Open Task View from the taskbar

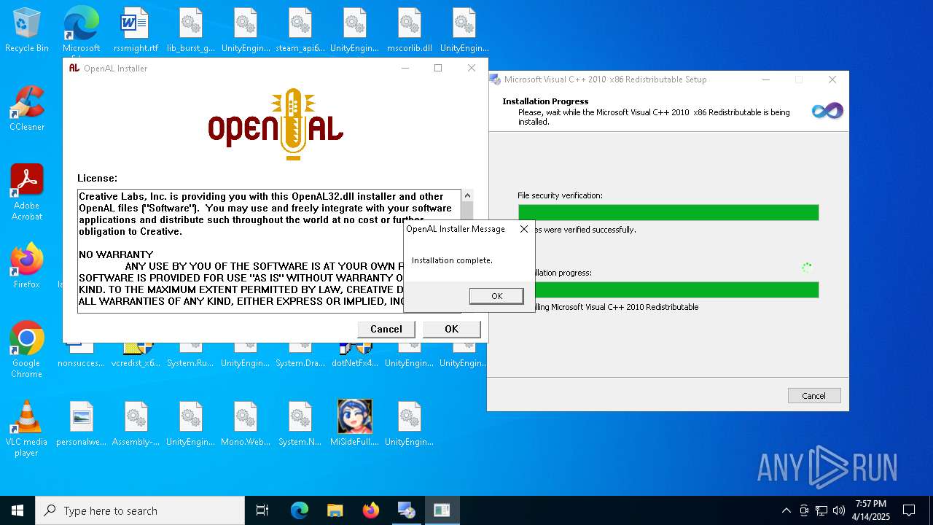pyautogui.click(x=262, y=510)
